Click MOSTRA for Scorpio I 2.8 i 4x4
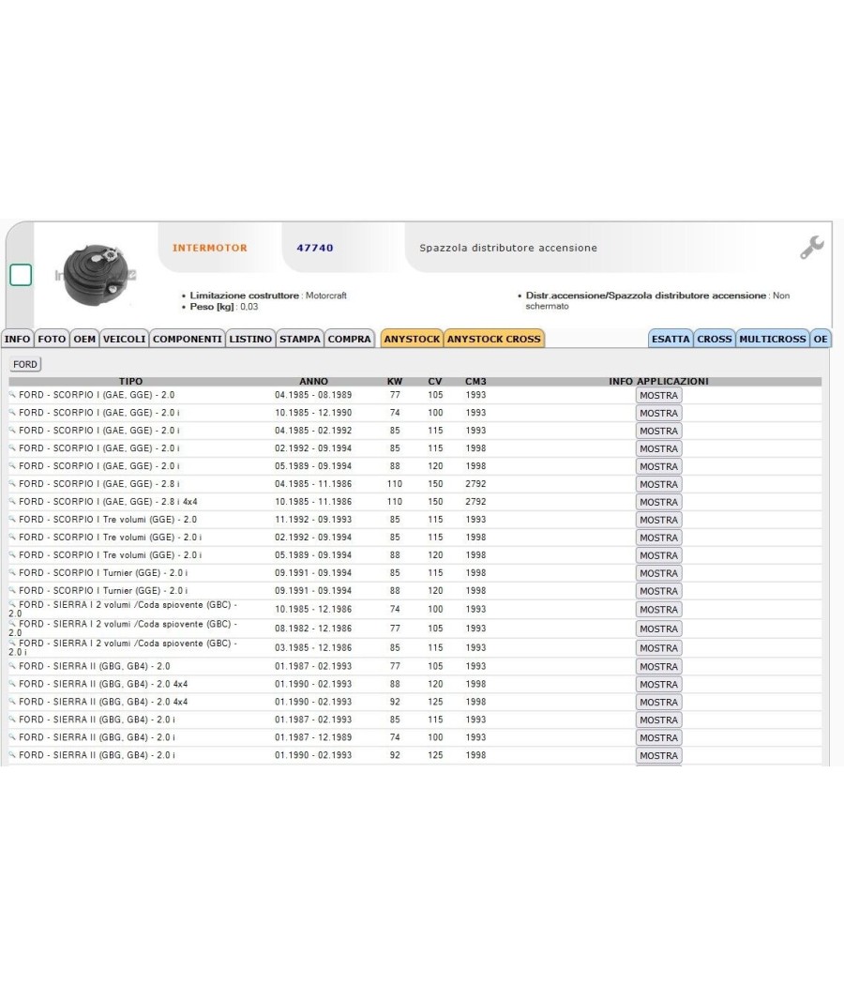844x985 pixels. [658, 502]
